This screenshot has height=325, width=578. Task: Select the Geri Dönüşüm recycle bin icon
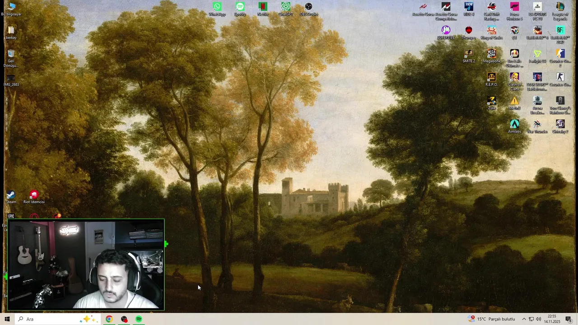(11, 58)
